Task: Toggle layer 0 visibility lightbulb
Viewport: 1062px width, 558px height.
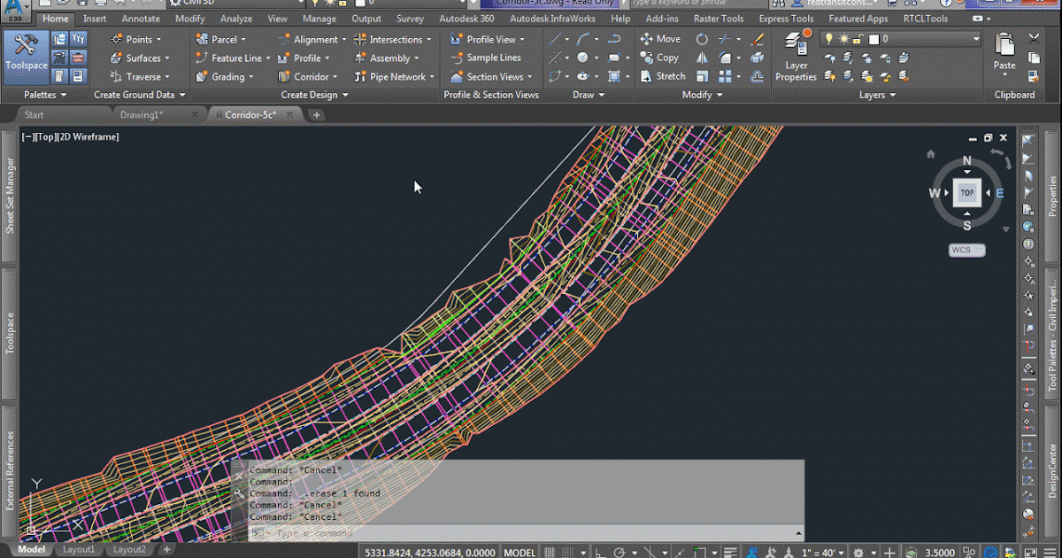Action: pos(830,38)
